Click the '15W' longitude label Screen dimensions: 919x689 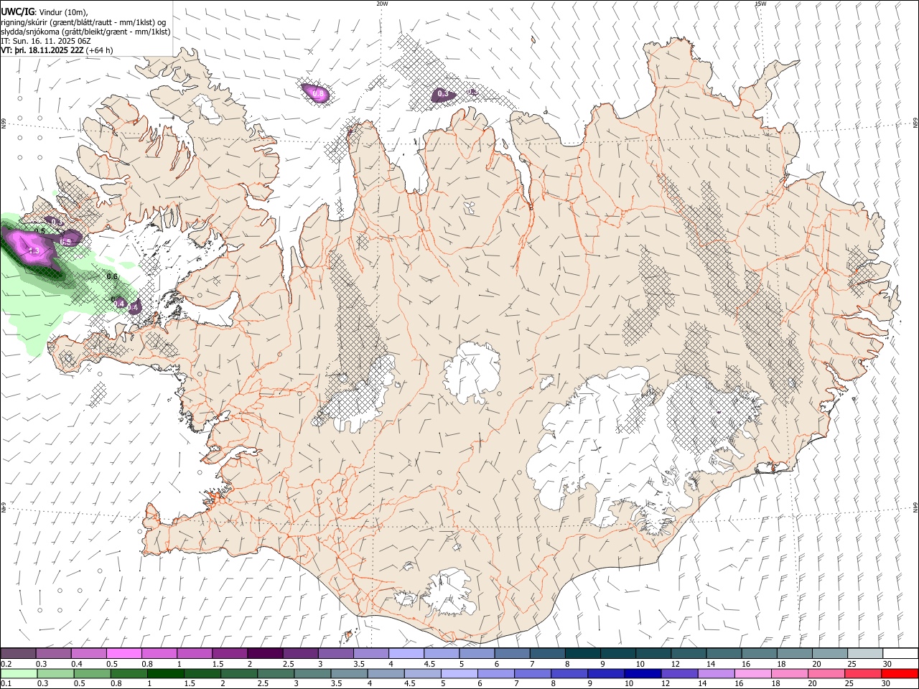click(760, 4)
